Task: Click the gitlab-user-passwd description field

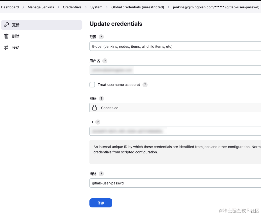Action: 175,183
